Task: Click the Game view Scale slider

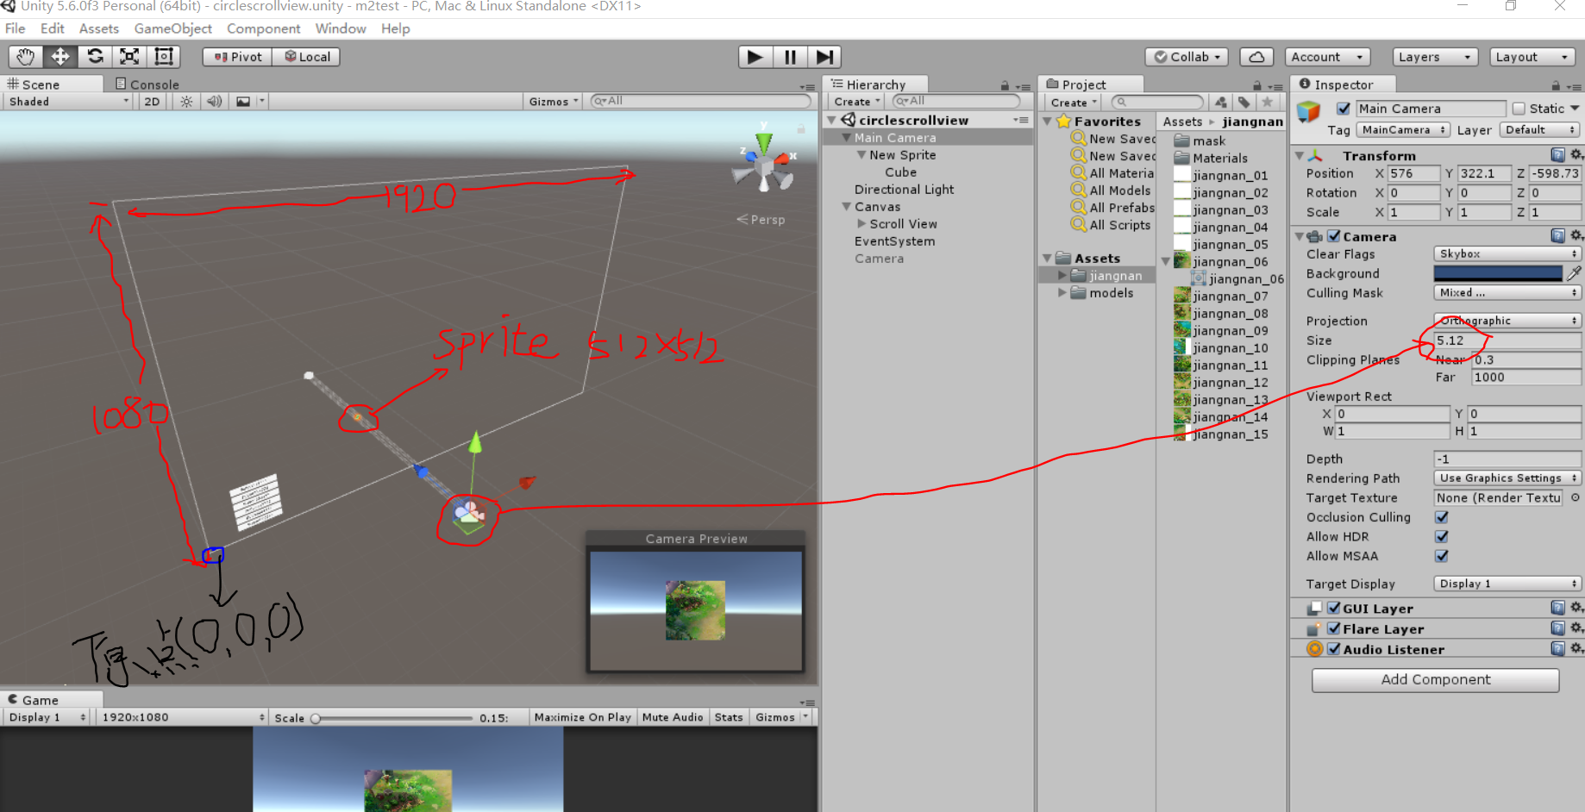Action: point(393,717)
